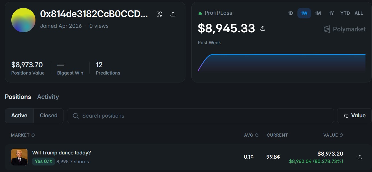Sort positions by the MARKET column
This screenshot has width=372, height=172.
23,135
